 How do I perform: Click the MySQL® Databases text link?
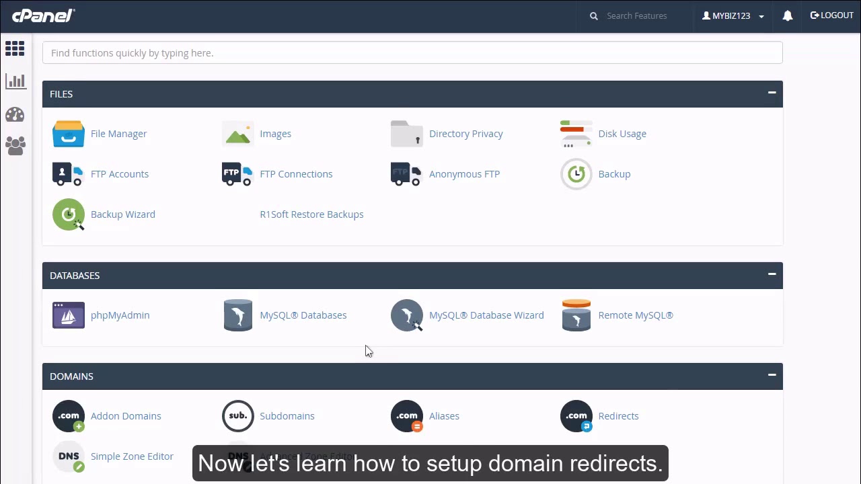[303, 315]
